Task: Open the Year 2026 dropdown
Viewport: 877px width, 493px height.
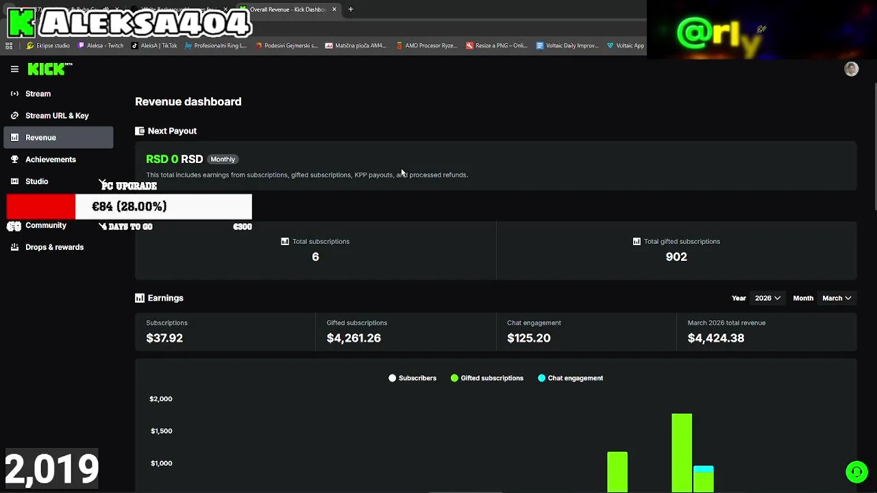Action: [x=767, y=298]
